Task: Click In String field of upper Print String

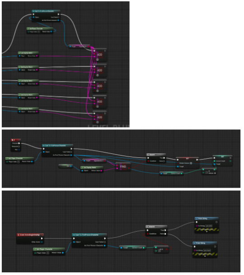Action: tap(209, 226)
